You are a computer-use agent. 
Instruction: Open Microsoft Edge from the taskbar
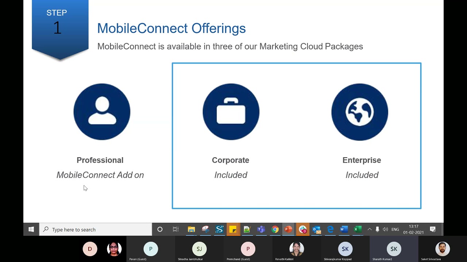330,229
